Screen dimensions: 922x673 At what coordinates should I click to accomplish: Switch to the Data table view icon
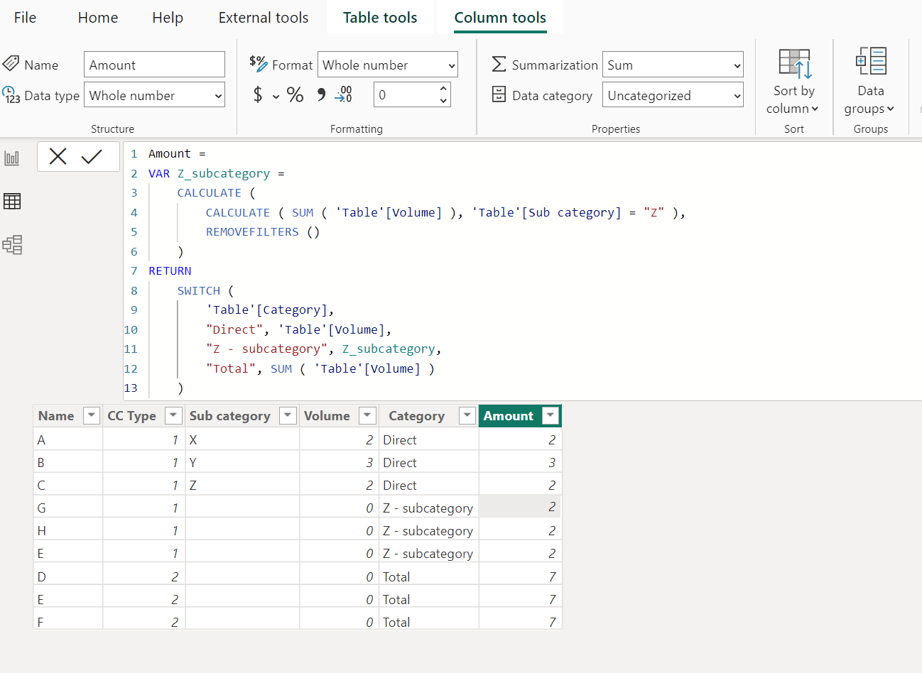12,202
